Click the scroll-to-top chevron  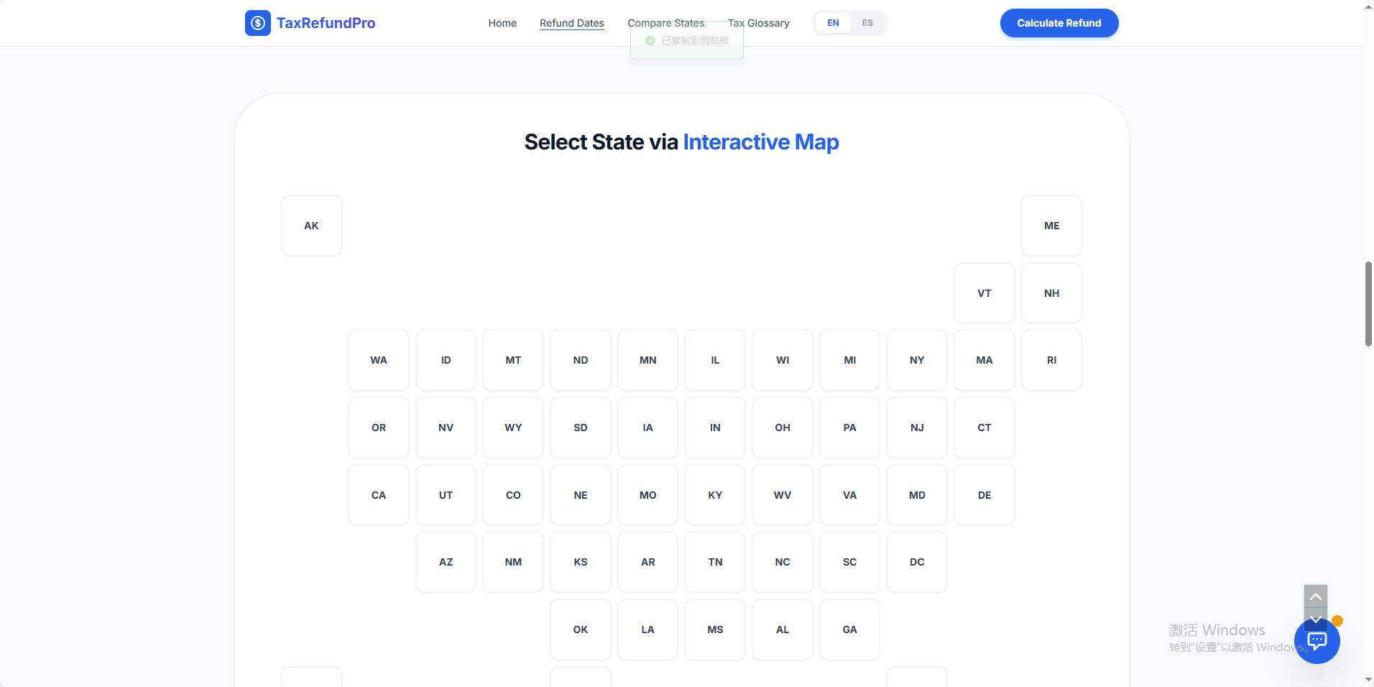(1314, 594)
